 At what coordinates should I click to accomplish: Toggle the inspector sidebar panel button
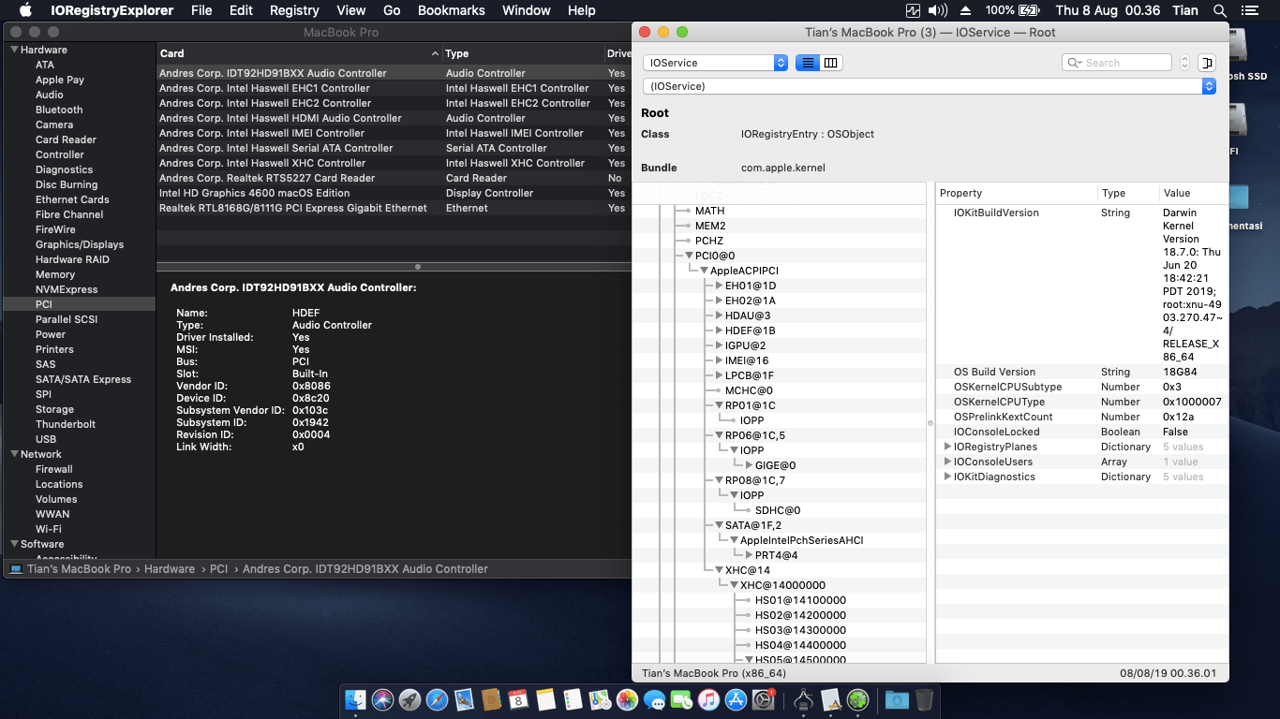point(1207,63)
